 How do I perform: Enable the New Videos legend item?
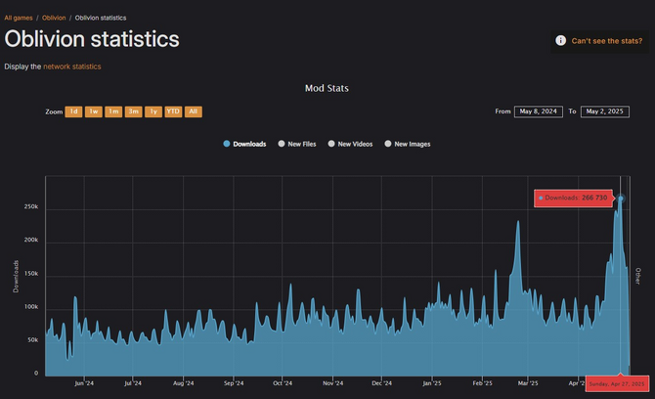point(351,144)
